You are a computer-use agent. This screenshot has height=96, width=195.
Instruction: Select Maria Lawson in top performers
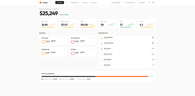[127, 55]
